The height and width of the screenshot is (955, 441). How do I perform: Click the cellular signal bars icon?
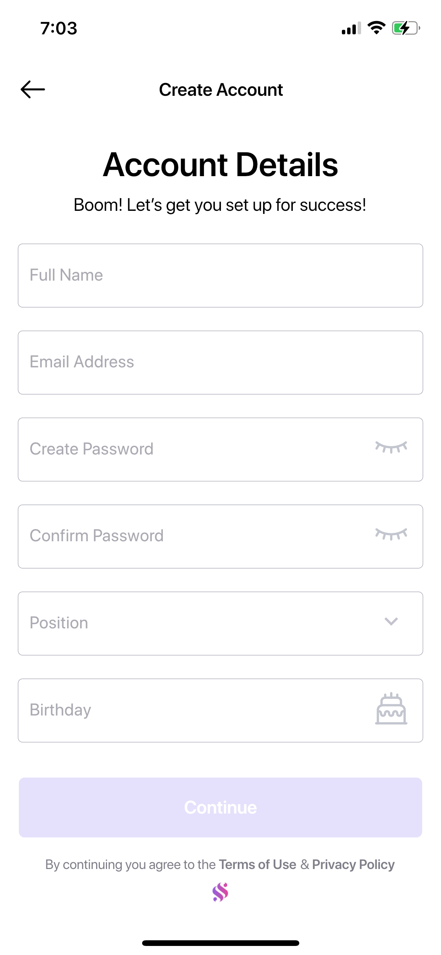[x=351, y=28]
